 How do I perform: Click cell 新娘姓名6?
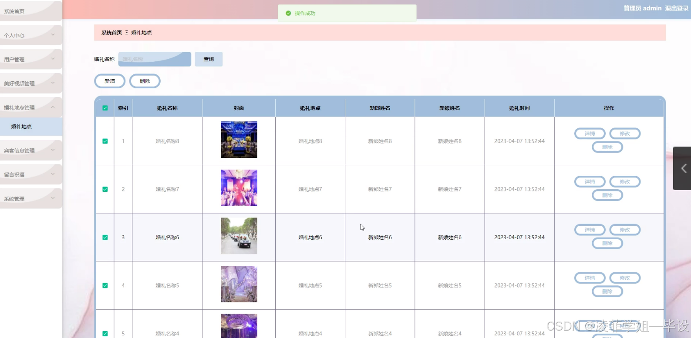click(450, 238)
